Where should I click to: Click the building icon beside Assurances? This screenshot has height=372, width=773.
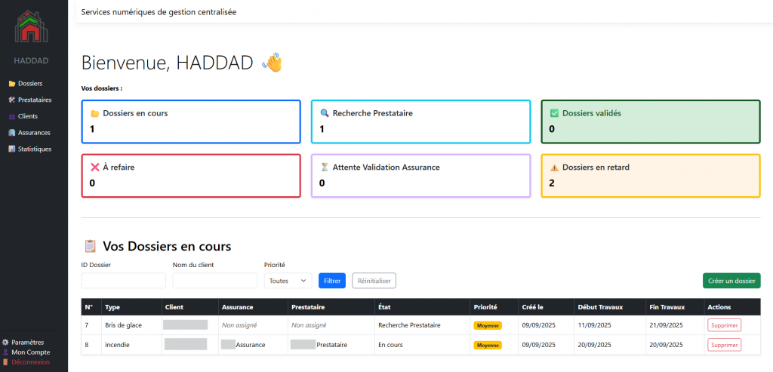coord(11,133)
